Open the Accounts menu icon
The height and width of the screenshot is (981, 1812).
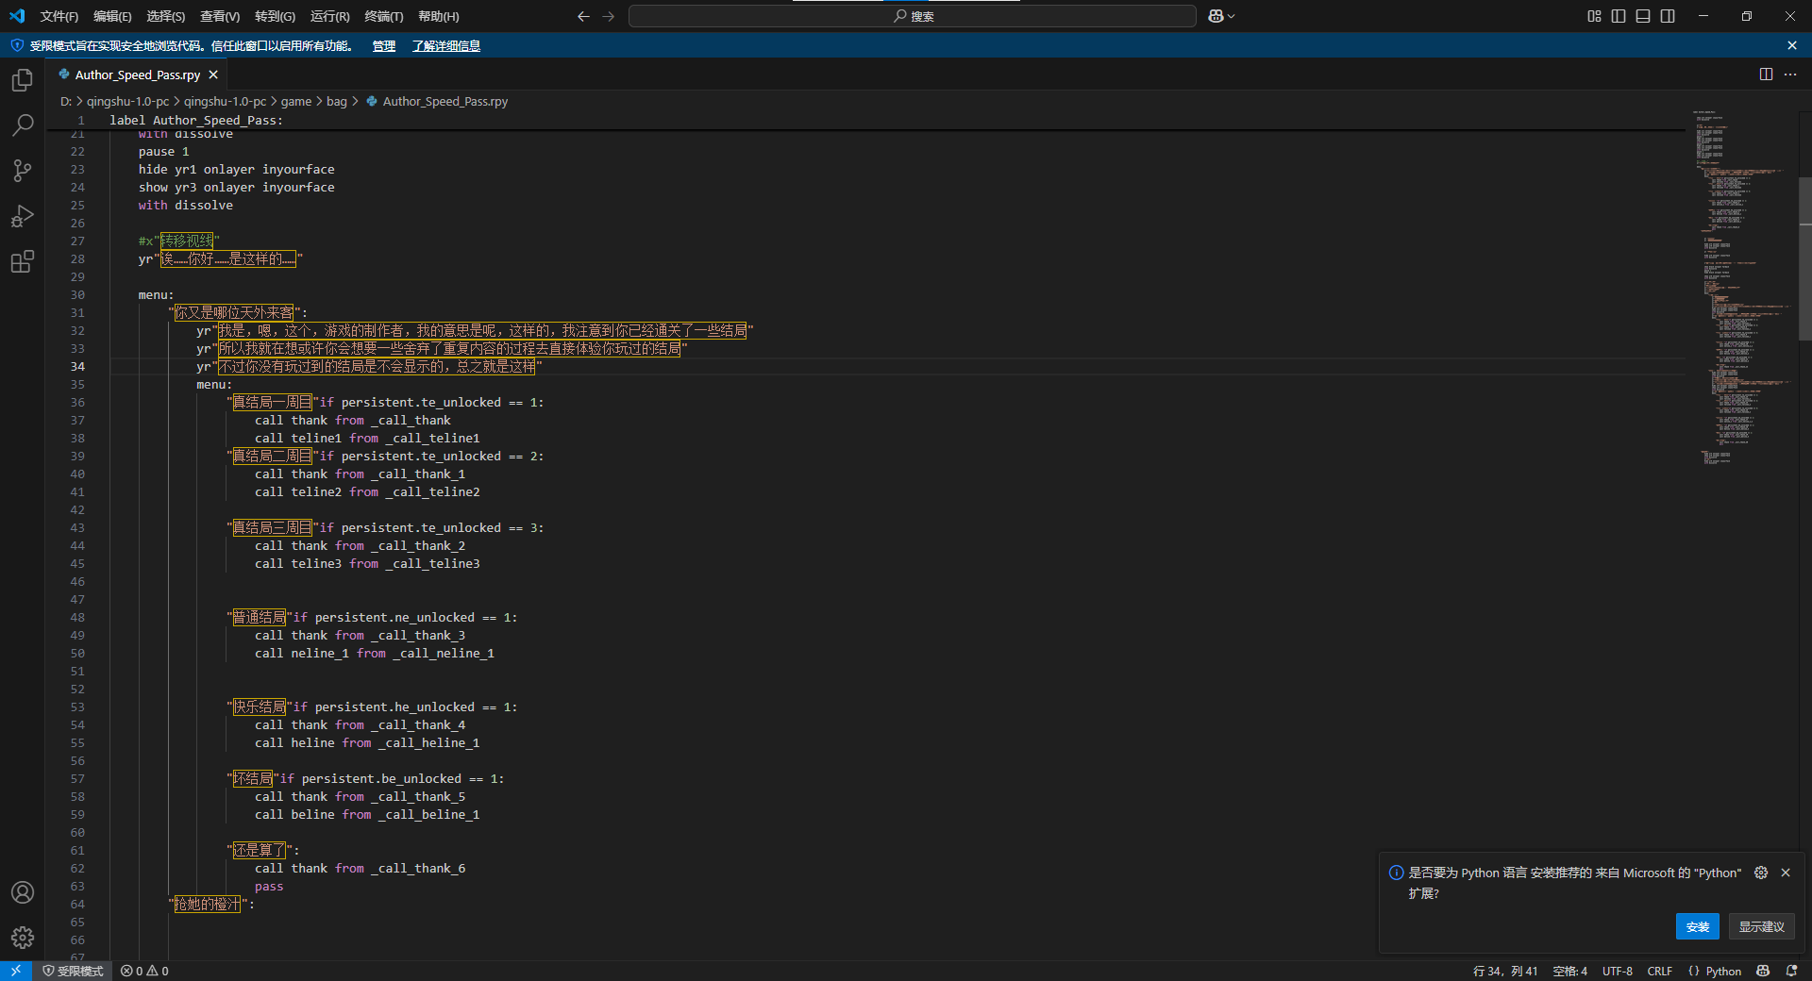pos(23,892)
